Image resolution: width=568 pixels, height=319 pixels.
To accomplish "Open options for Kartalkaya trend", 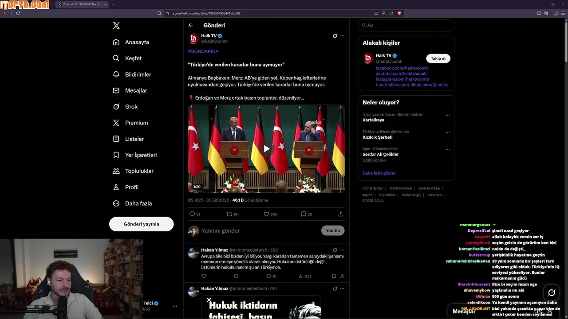I will coord(447,115).
